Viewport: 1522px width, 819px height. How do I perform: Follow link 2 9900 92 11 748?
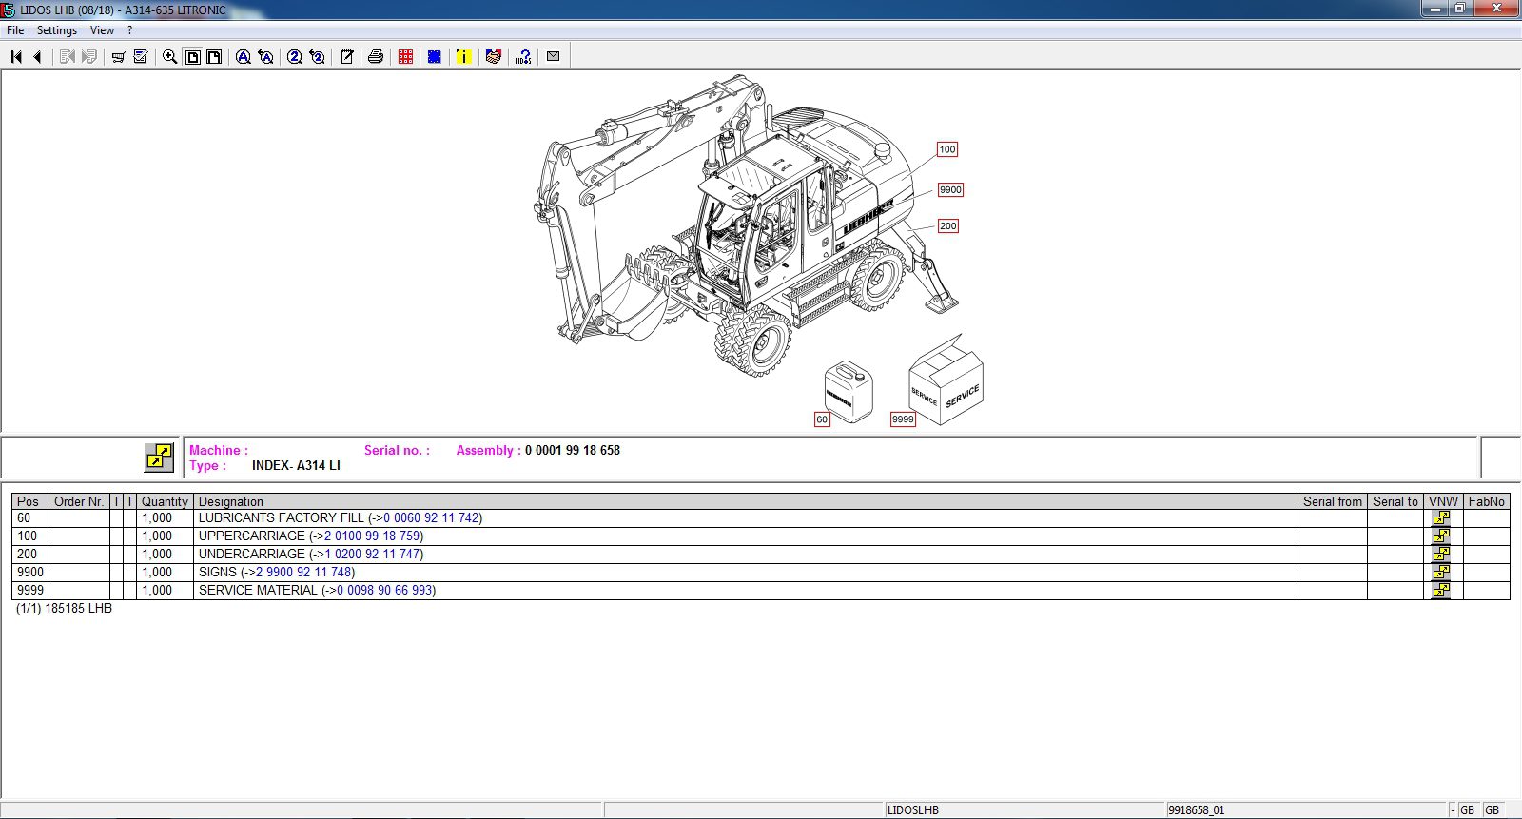click(303, 573)
